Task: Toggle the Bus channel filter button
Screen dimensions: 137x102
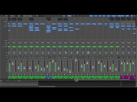Action: (104, 16)
